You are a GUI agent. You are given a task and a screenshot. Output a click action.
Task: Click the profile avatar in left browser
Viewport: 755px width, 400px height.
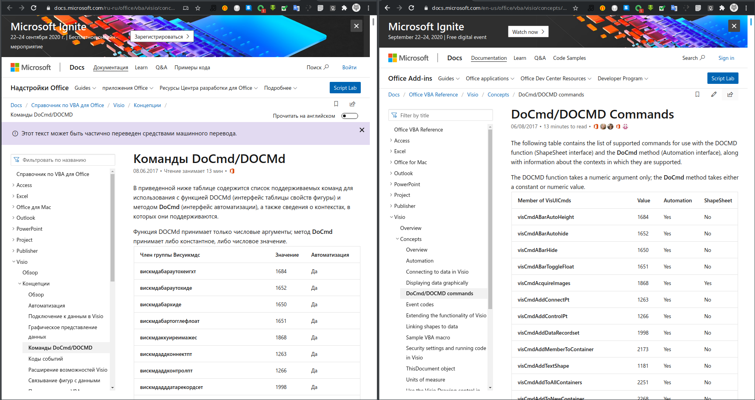(x=356, y=8)
